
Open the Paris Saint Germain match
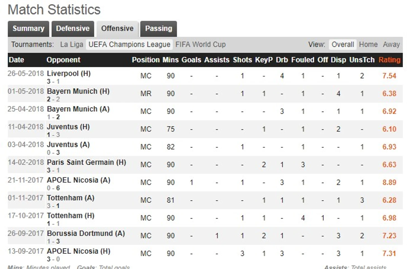86,162
